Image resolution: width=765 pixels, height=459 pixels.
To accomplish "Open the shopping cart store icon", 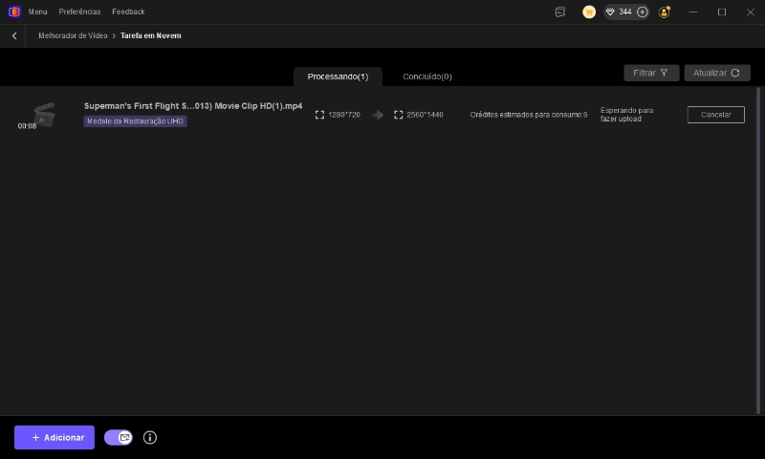I will [x=589, y=12].
